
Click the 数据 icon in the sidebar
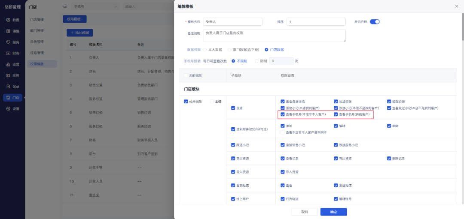pyautogui.click(x=9, y=20)
